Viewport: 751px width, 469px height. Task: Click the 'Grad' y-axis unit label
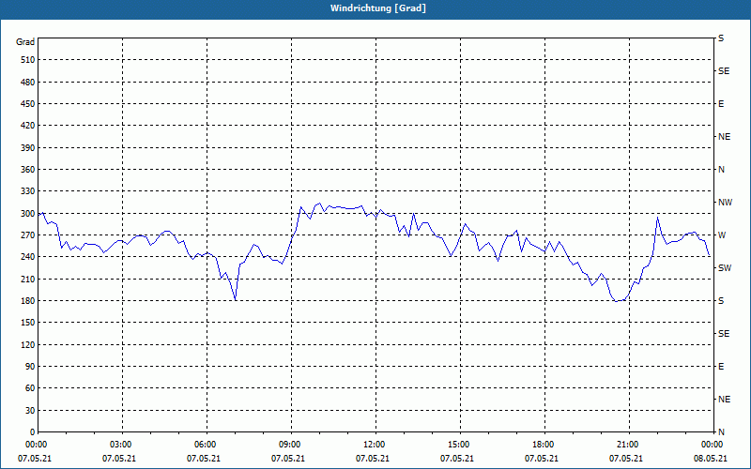click(25, 42)
